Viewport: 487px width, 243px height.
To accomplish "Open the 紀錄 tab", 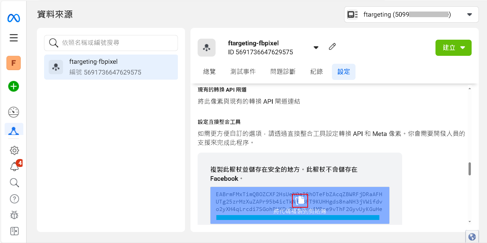I will [317, 72].
